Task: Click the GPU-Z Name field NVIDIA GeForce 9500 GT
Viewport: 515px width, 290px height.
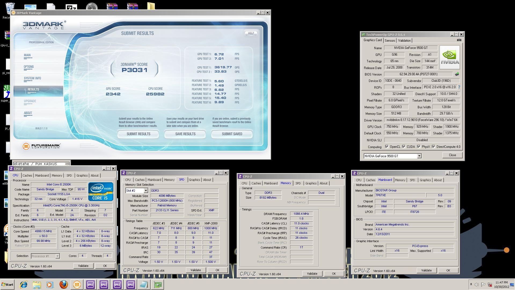Action: coord(411,48)
